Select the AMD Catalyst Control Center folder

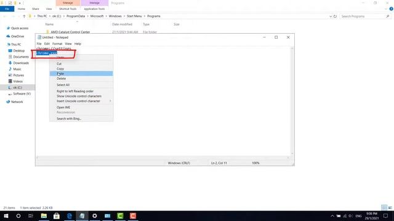(70, 32)
